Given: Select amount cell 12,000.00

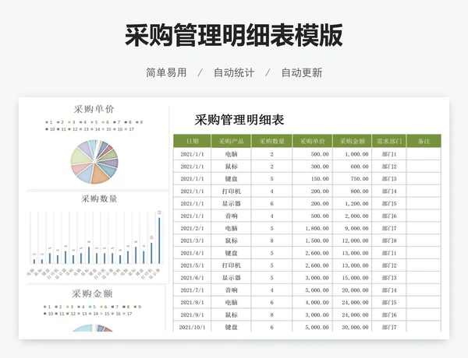Looking at the screenshot, I should point(353,240).
